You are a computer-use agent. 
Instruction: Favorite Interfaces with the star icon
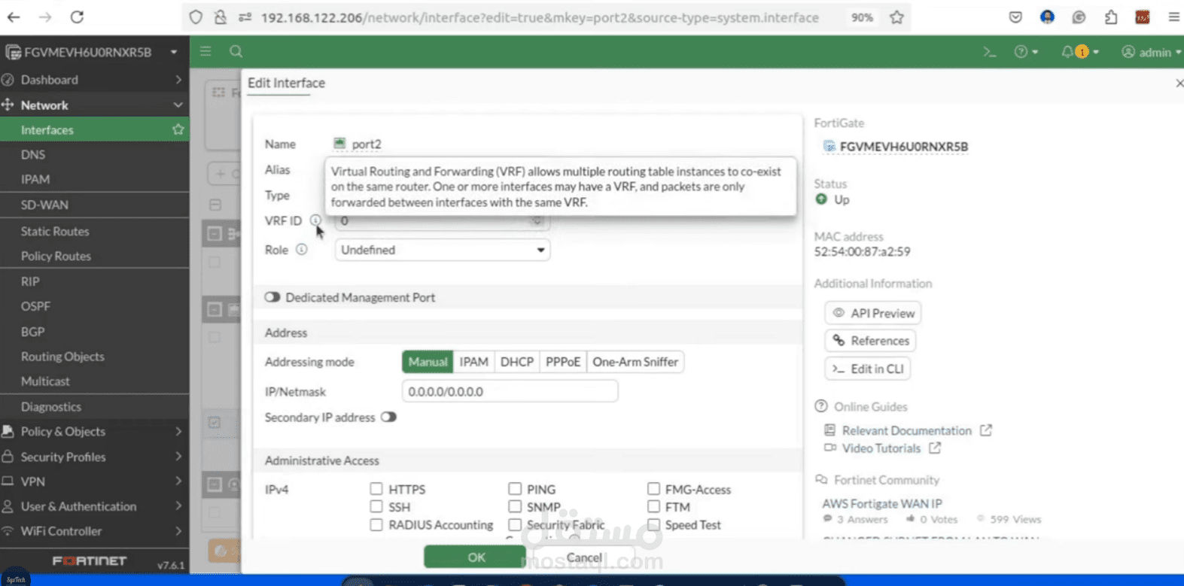pos(178,129)
